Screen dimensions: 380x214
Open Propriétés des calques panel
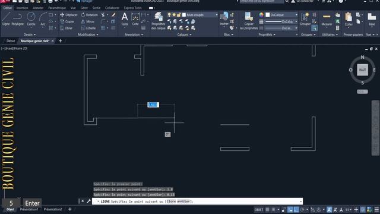(x=159, y=21)
